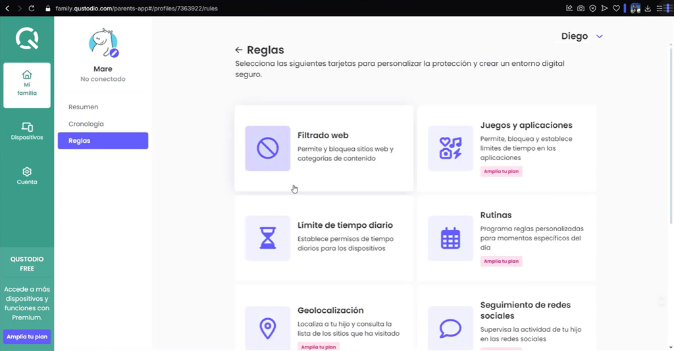Click the browser send flow arrow icon
Image resolution: width=674 pixels, height=351 pixels.
604,8
